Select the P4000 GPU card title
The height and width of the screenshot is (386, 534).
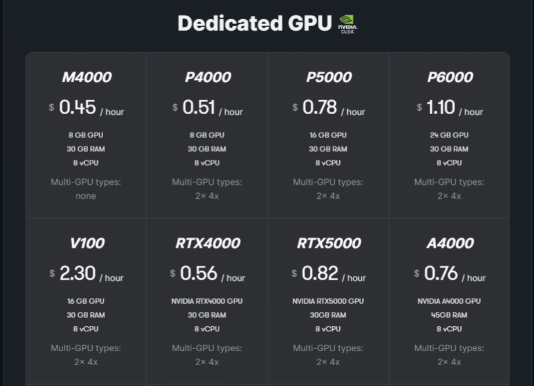pos(207,77)
